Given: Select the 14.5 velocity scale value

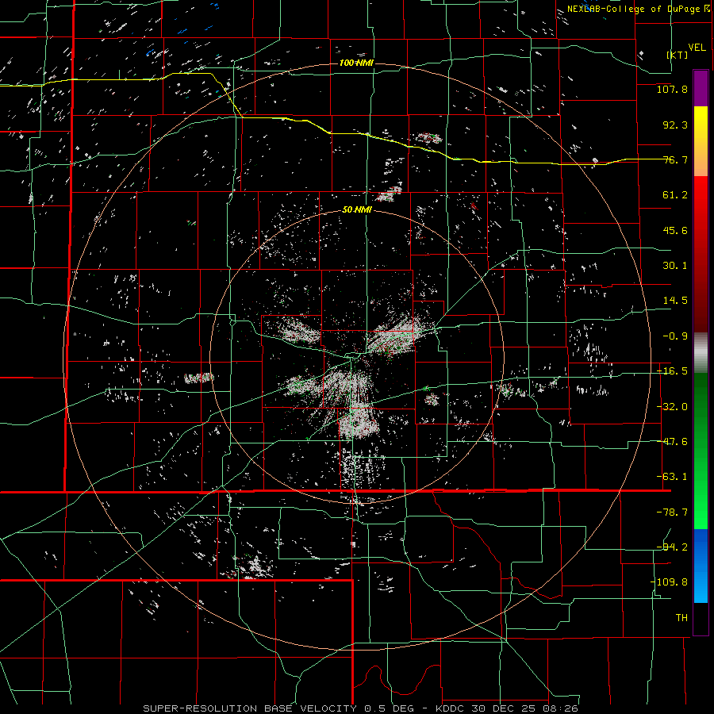Looking at the screenshot, I should coord(675,301).
